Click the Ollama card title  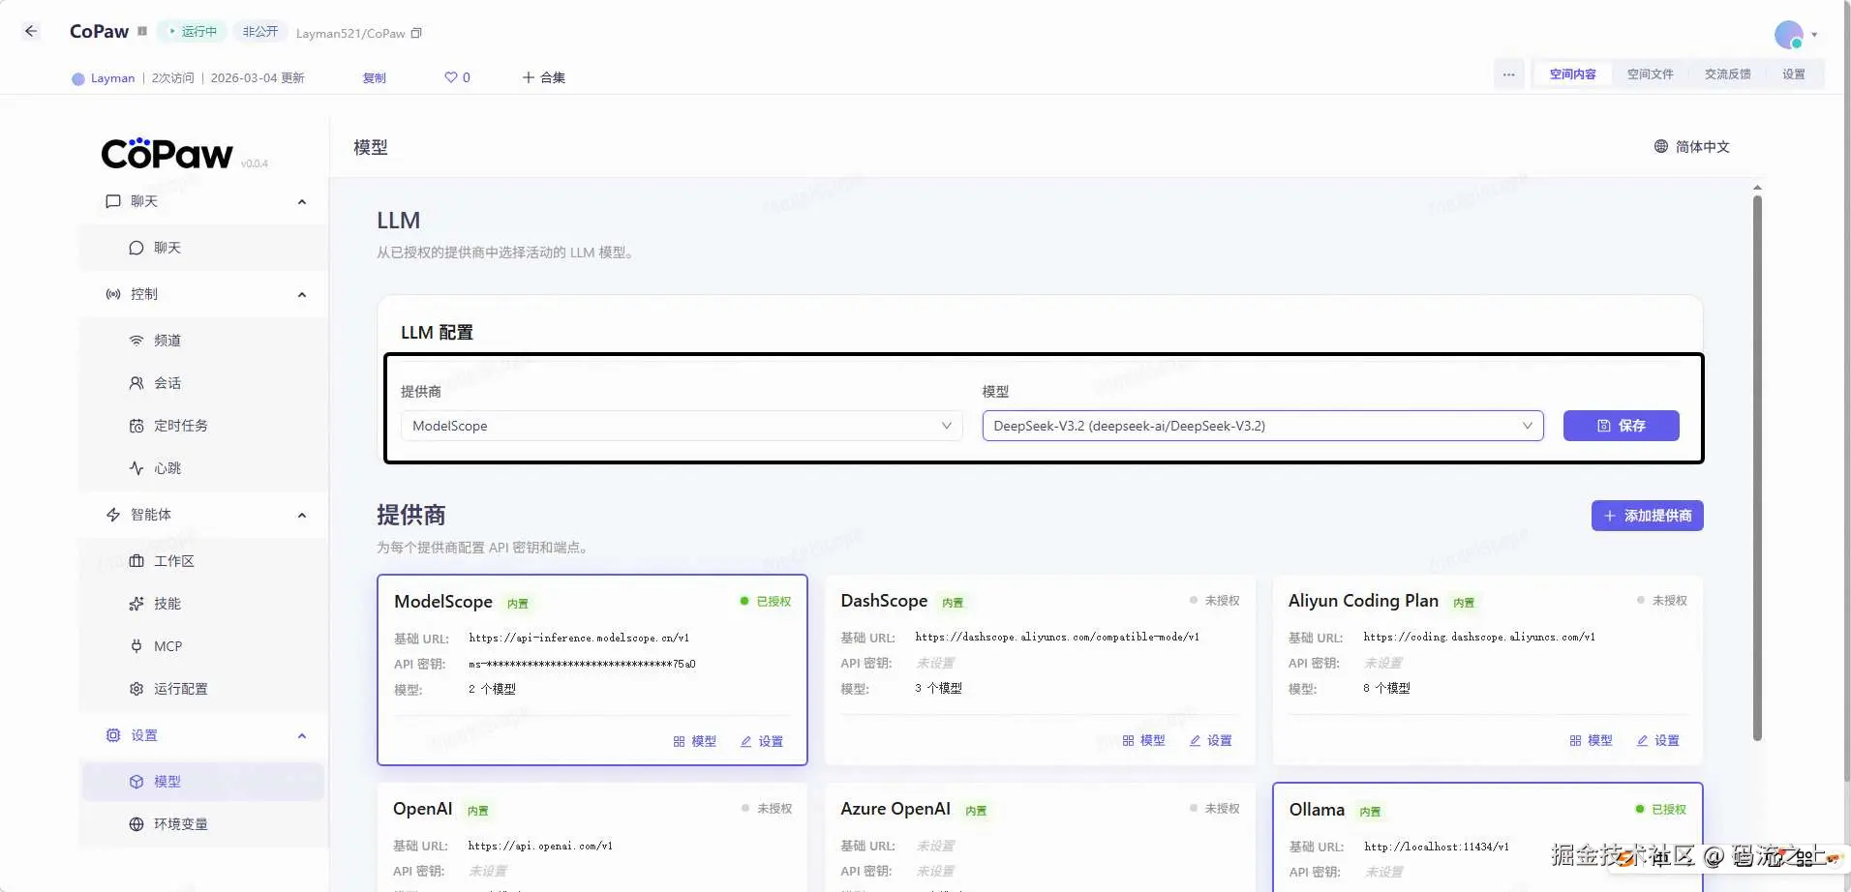(x=1317, y=810)
